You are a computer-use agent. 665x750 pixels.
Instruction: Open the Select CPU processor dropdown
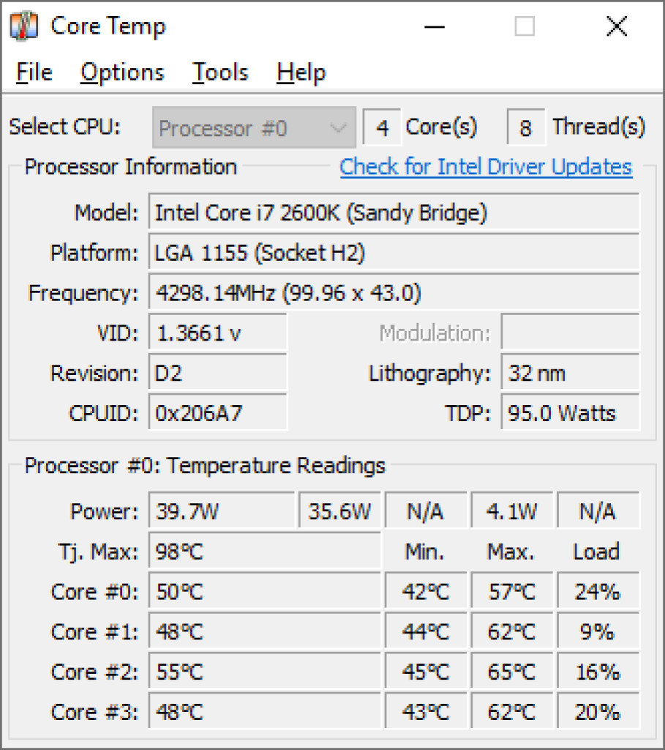click(254, 127)
